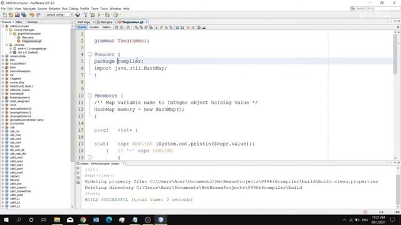
Task: Click the taskbar clock showing 11:22 AM
Action: [x=378, y=219]
